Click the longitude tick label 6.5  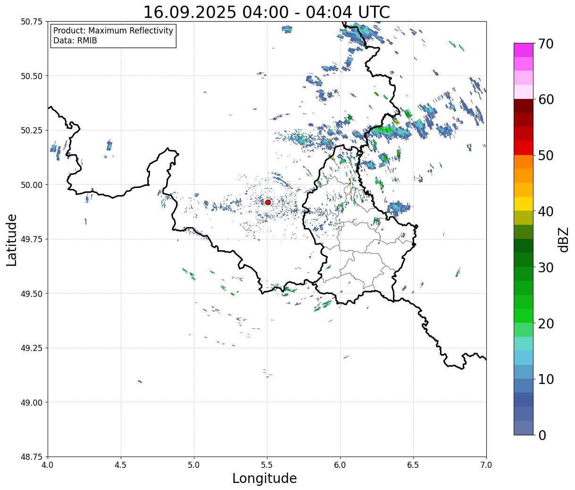pos(413,465)
